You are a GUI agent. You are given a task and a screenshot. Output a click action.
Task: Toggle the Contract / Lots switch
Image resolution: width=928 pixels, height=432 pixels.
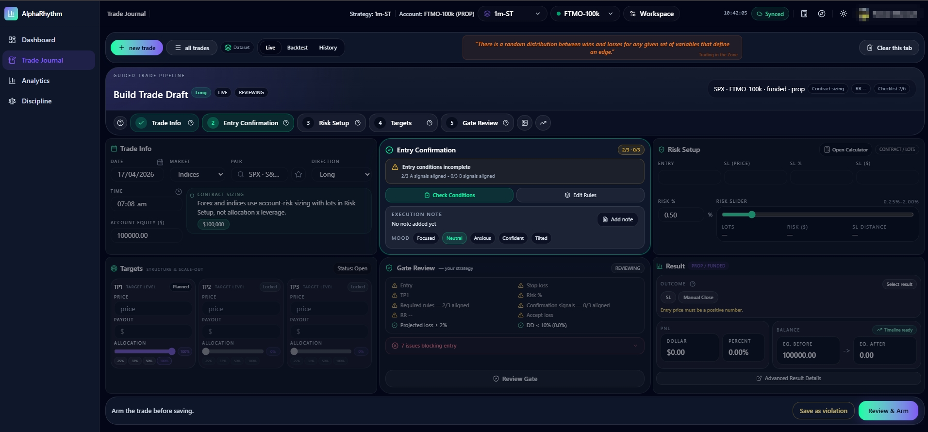coord(897,150)
